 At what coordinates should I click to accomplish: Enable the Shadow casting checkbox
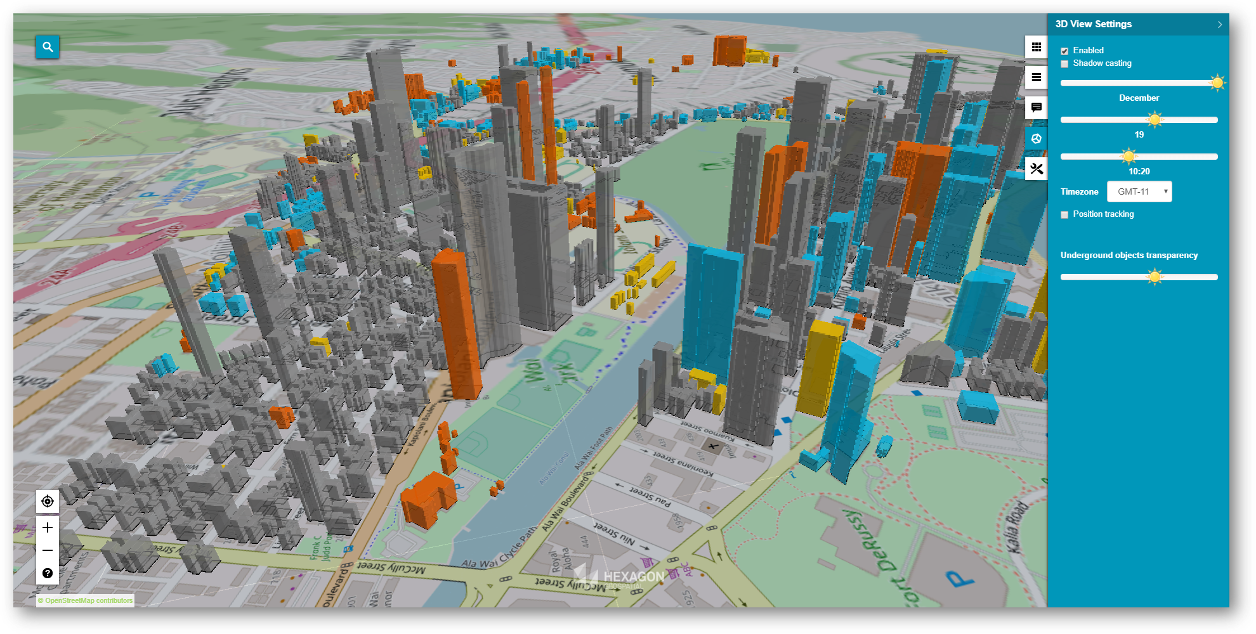1064,63
